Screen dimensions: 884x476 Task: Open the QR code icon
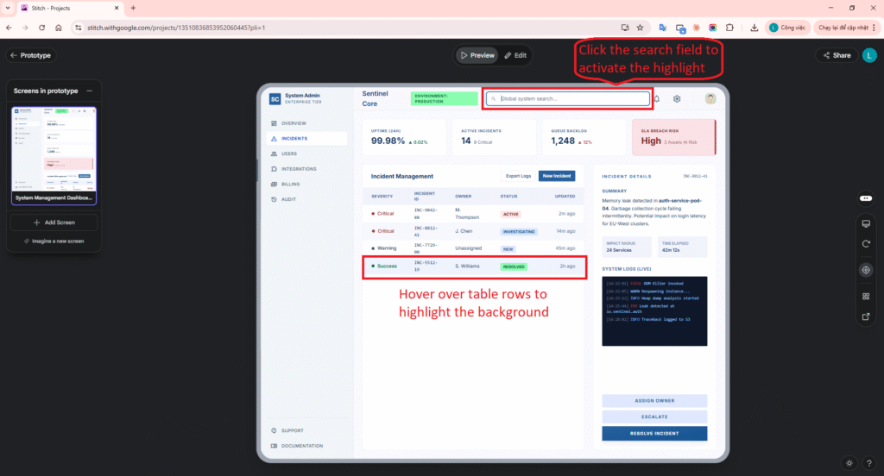pos(866,296)
